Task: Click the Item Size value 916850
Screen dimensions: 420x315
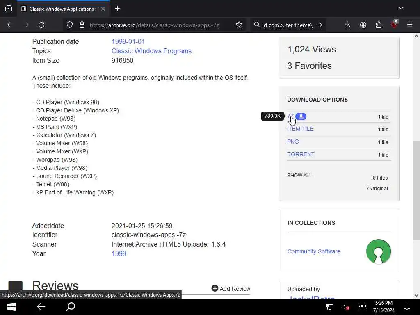Action: click(x=122, y=60)
